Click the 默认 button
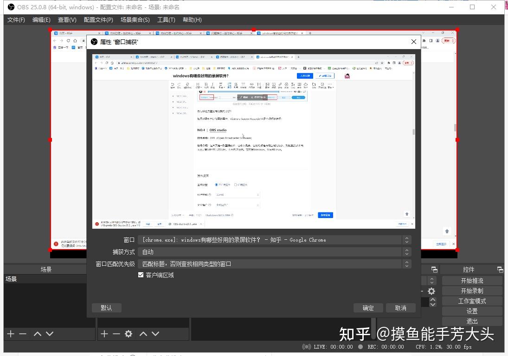Image resolution: width=508 pixels, height=356 pixels. point(106,308)
